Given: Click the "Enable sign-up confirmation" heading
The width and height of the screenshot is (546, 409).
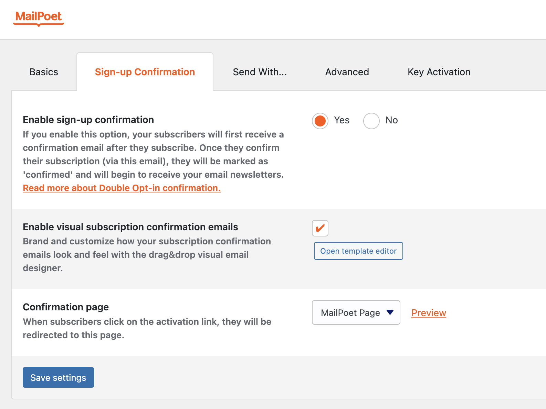Looking at the screenshot, I should coord(88,120).
